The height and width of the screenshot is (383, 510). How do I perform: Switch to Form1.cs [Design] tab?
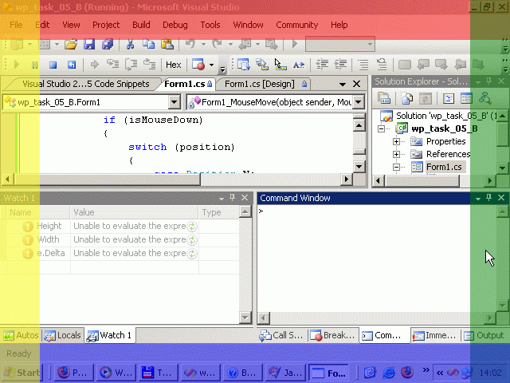tap(265, 84)
